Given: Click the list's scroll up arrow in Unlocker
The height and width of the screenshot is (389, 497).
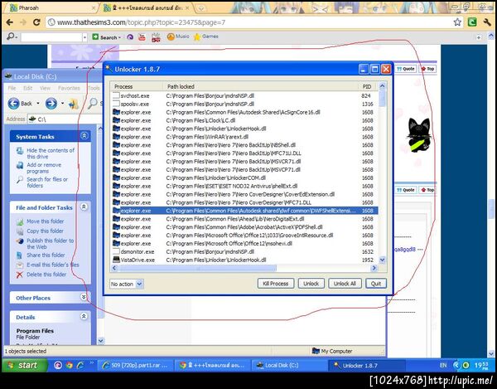Looking at the screenshot, I should click(382, 86).
